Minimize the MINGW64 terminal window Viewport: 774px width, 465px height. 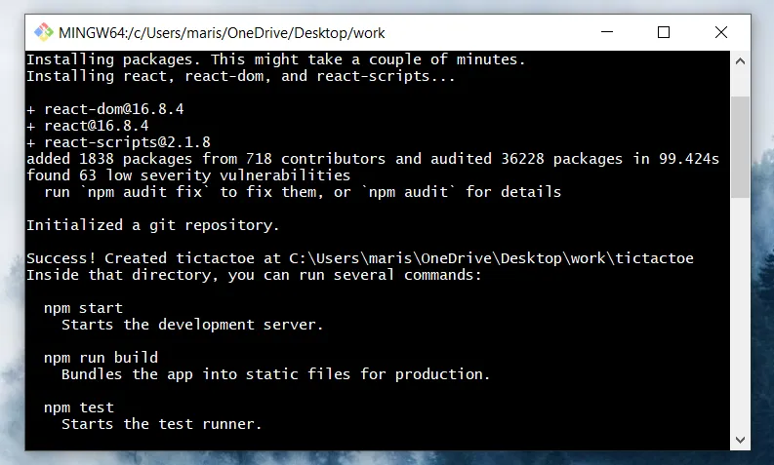(x=607, y=32)
